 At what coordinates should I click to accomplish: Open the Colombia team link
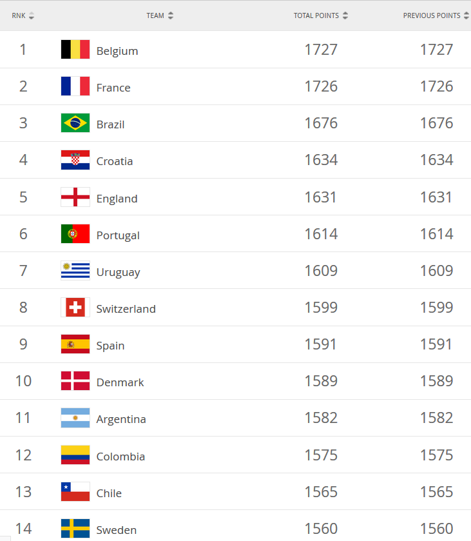(120, 457)
